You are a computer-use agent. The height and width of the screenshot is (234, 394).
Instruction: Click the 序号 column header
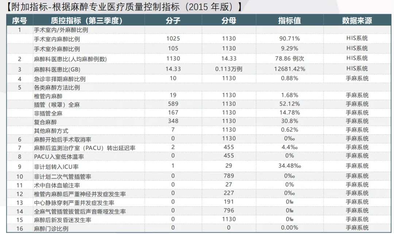click(x=19, y=20)
